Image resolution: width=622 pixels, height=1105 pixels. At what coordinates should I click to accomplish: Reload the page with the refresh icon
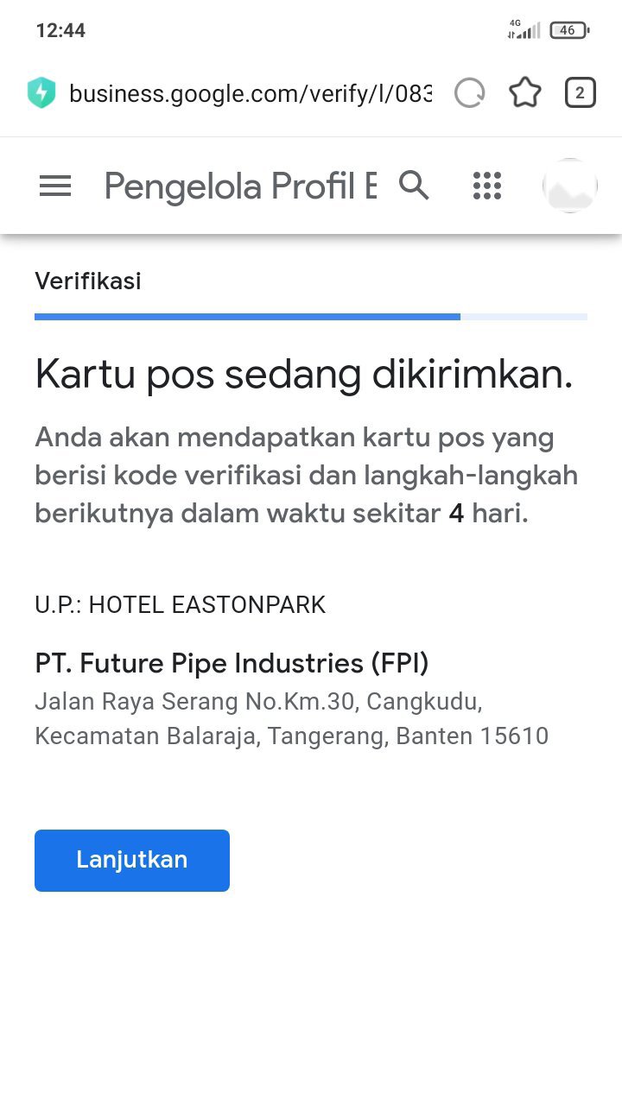[x=469, y=93]
